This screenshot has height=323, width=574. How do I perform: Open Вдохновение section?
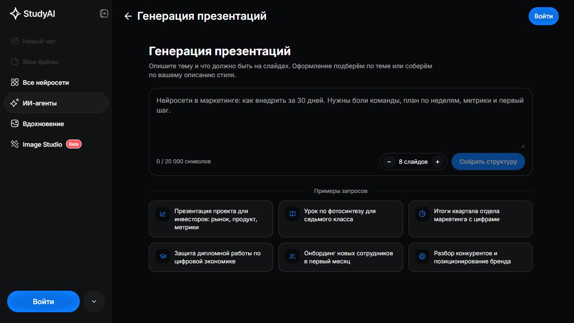[x=56, y=124]
